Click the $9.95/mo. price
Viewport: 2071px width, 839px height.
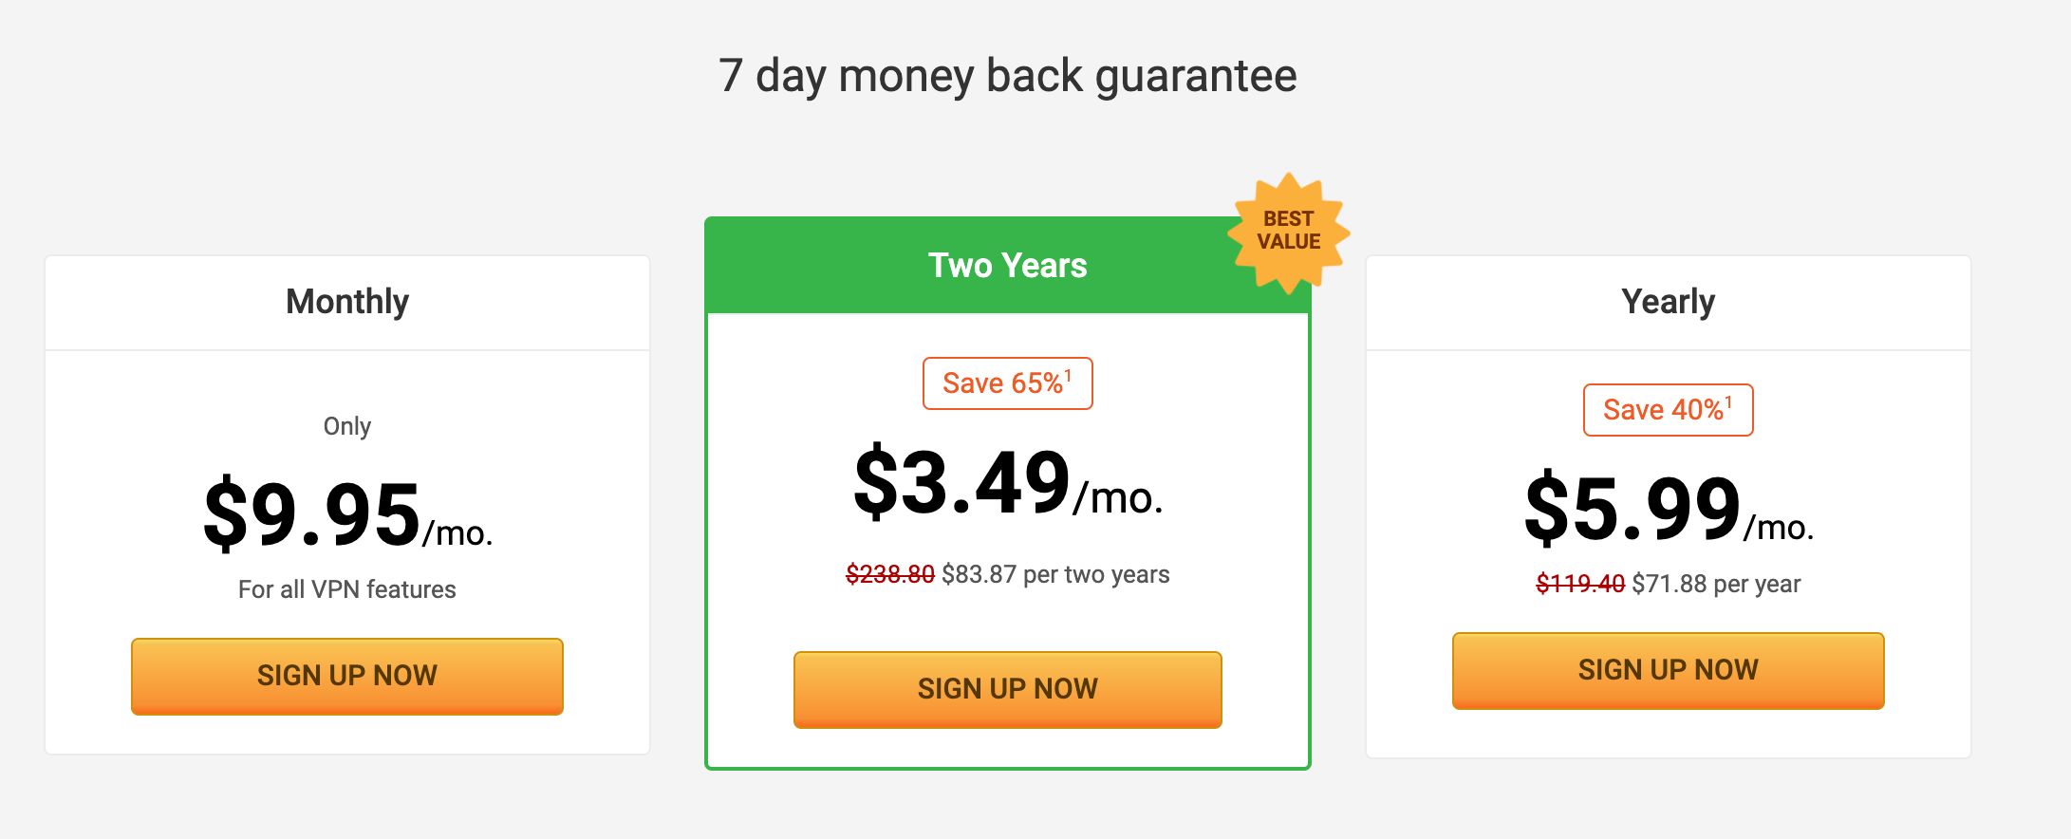[x=347, y=513]
